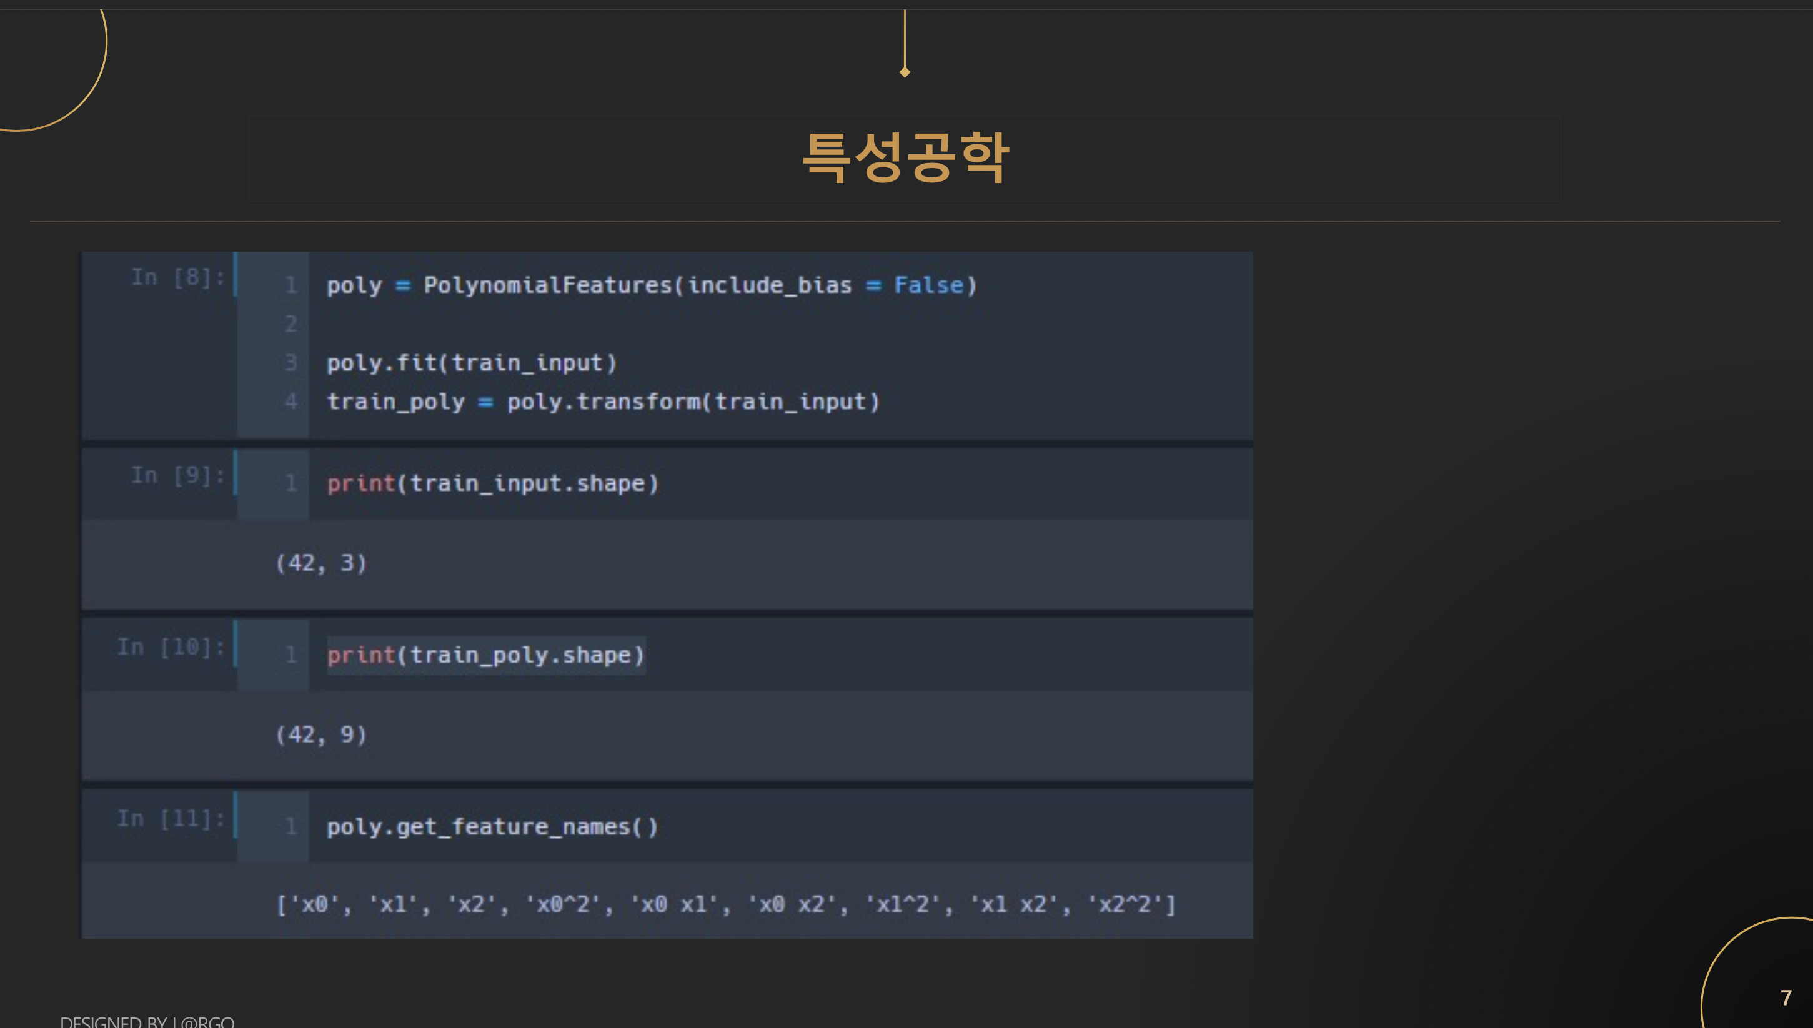Click the In [11] cell prompt label
Image resolution: width=1813 pixels, height=1028 pixels.
[x=171, y=819]
